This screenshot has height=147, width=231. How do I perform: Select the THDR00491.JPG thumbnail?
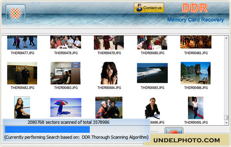click(x=196, y=108)
